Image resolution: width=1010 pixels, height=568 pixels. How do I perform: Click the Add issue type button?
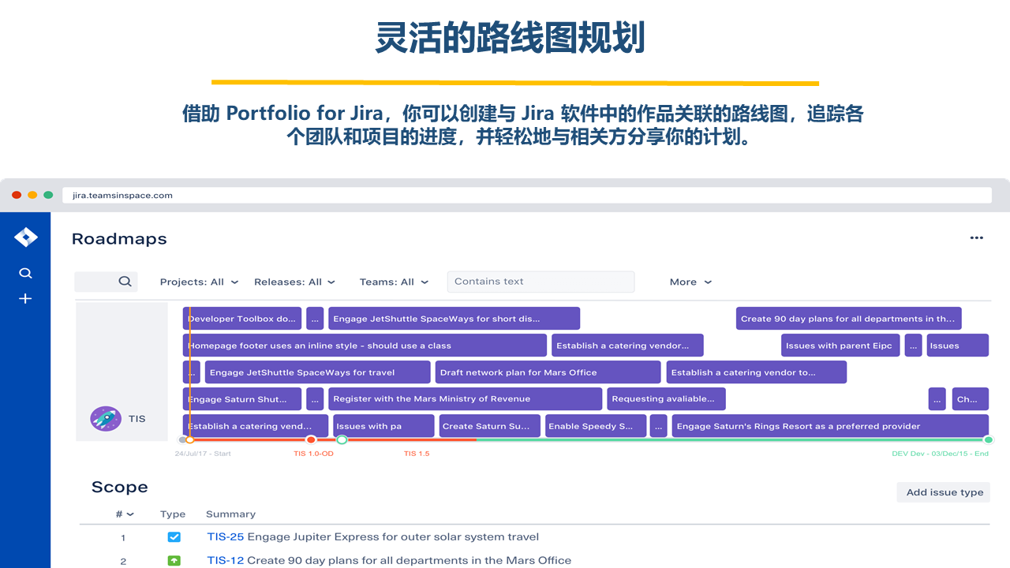(944, 492)
